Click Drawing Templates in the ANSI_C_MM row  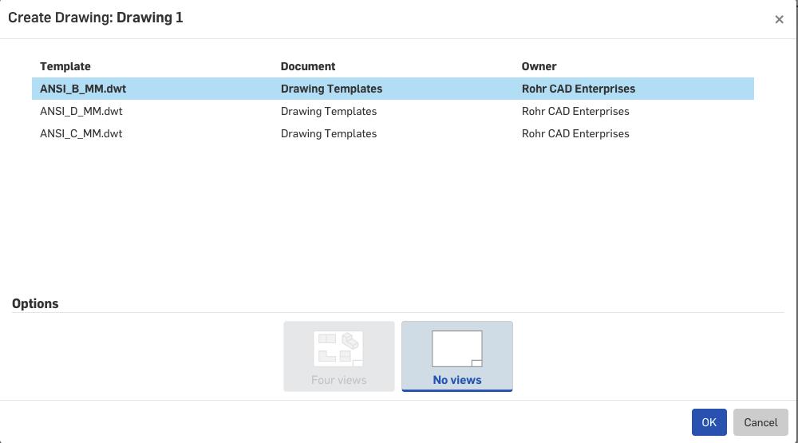coord(329,133)
